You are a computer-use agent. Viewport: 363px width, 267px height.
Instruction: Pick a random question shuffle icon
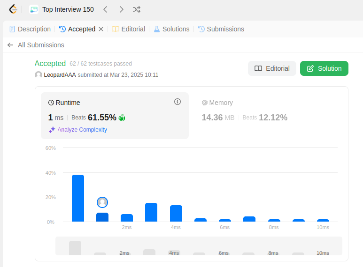click(137, 9)
